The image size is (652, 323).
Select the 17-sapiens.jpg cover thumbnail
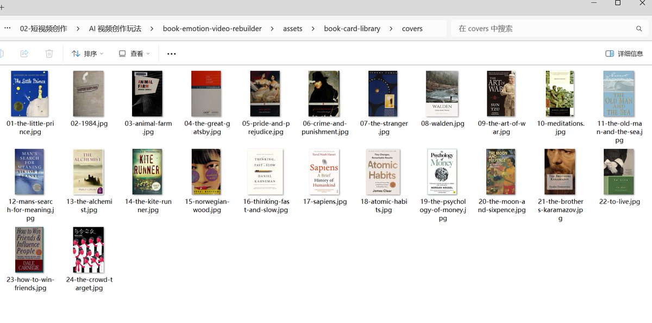pyautogui.click(x=324, y=172)
